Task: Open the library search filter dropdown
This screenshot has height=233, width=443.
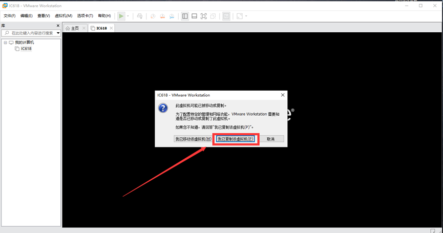Action: [x=58, y=33]
